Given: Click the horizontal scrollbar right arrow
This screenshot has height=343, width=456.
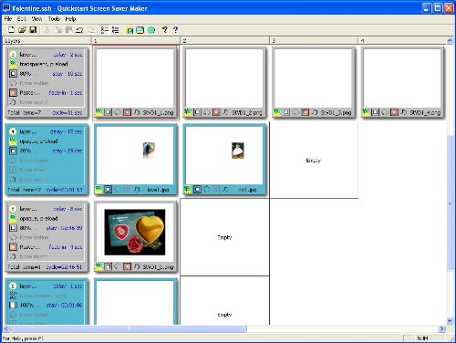Looking at the screenshot, I should (x=442, y=328).
